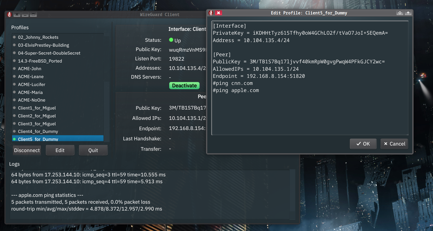
Task: Click the green Up status indicator dot
Action: (171, 40)
